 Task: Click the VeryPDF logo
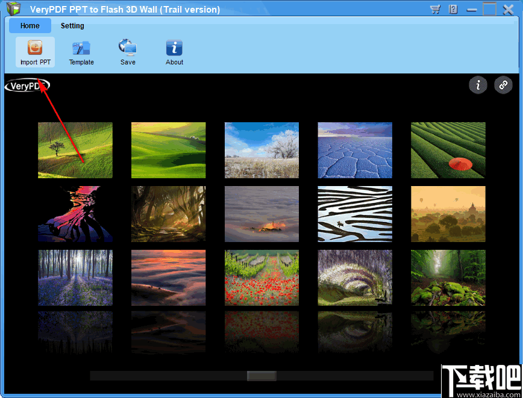coord(27,86)
